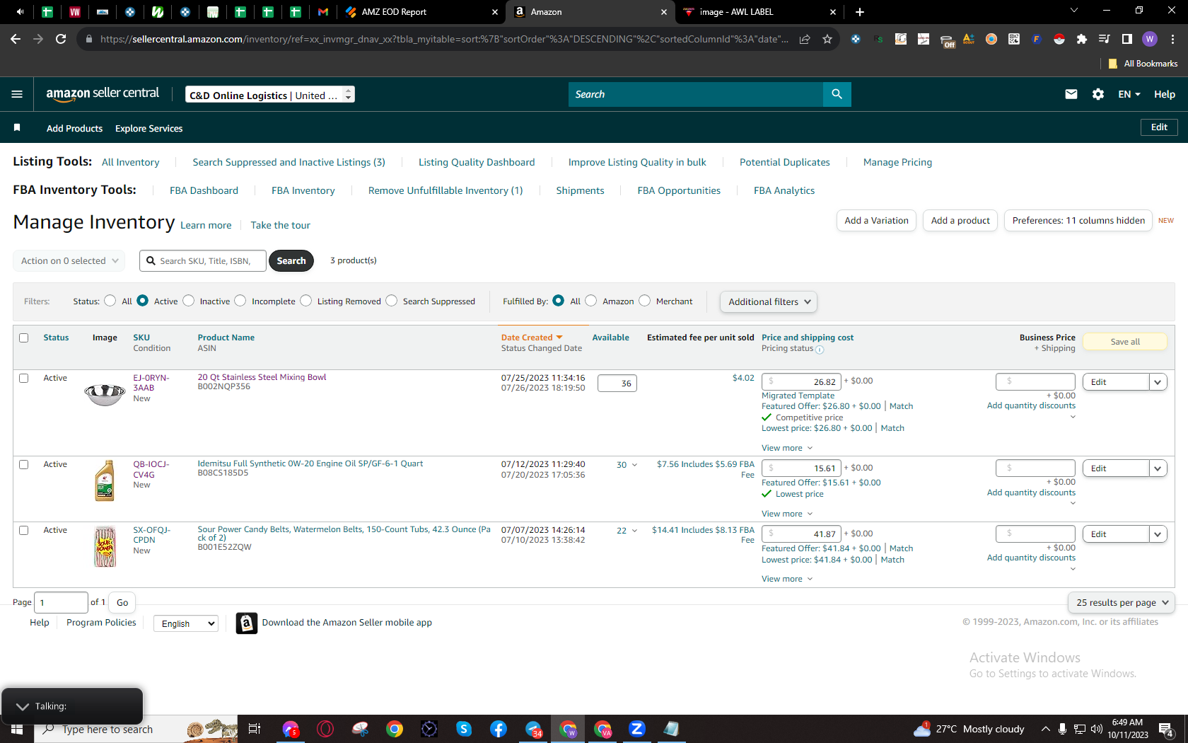Screen dimensions: 1188x743
Task: Open a new browser tab with plus
Action: pos(859,12)
